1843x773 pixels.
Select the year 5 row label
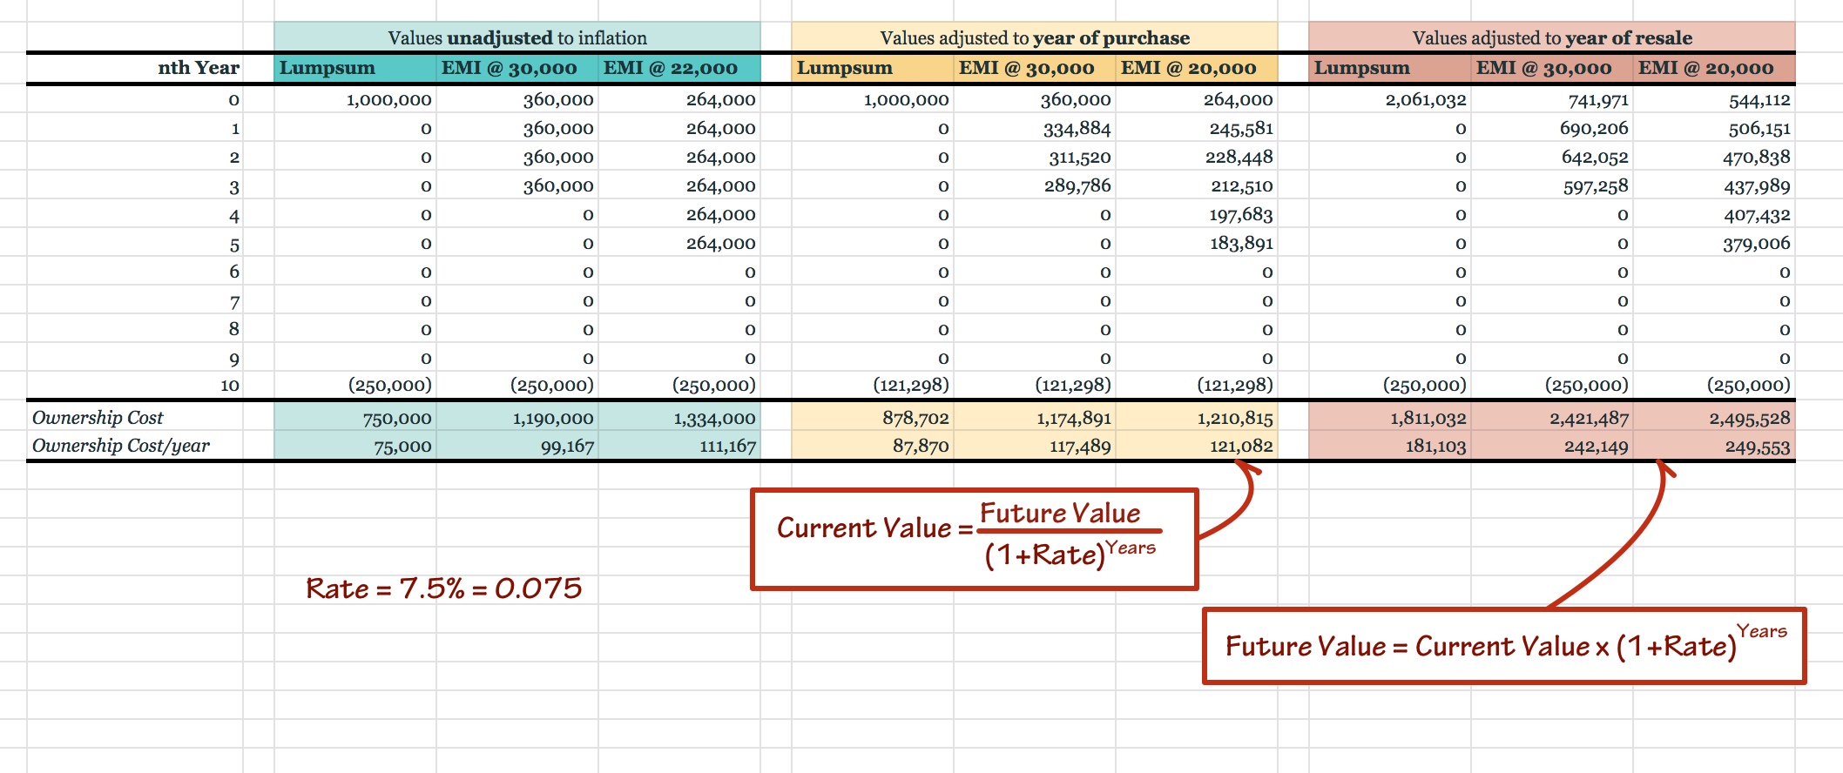tap(234, 245)
